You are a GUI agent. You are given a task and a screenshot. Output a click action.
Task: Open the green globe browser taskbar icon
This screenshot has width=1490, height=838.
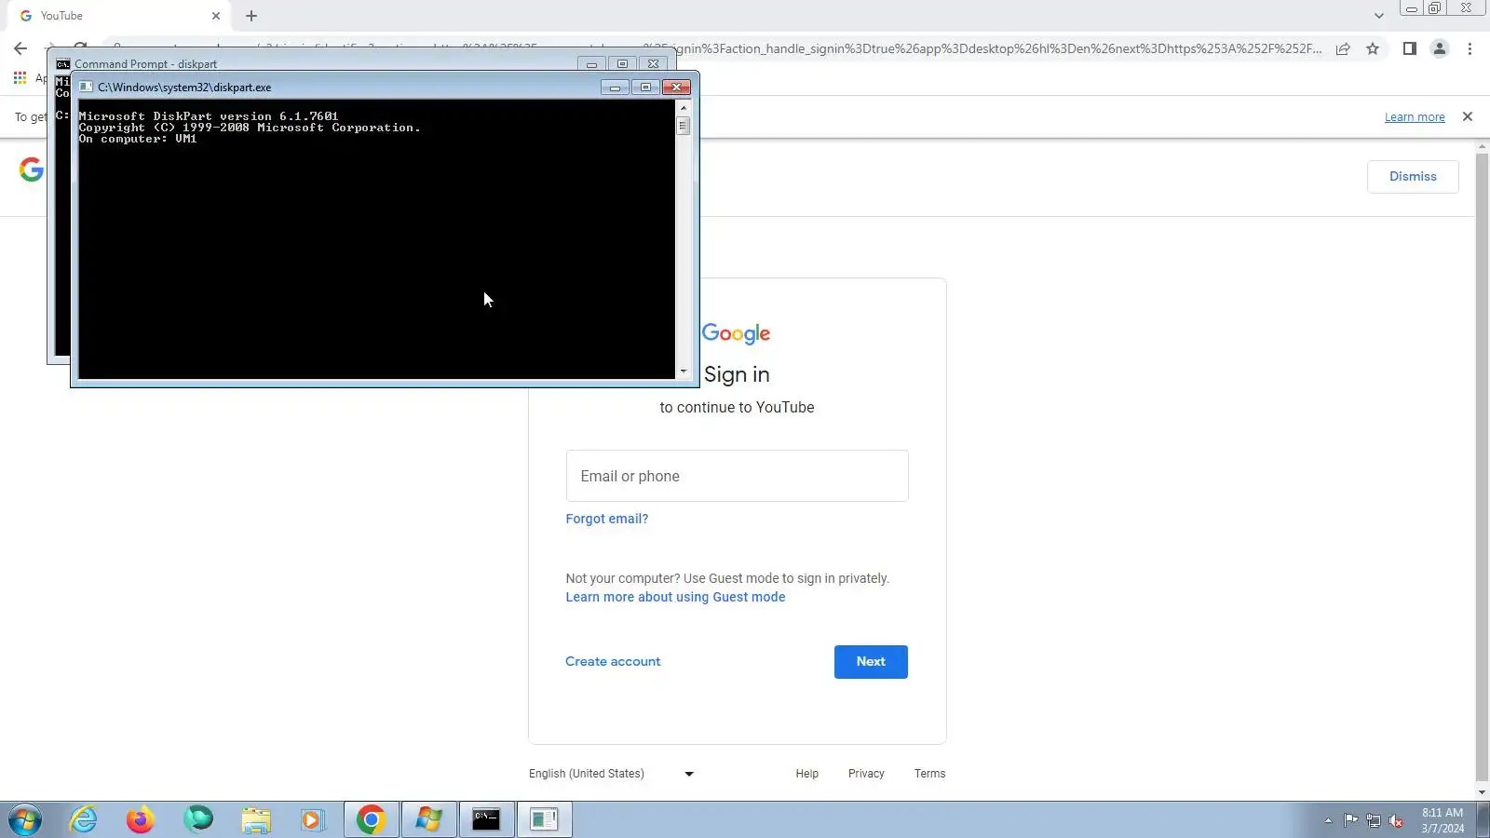[198, 819]
